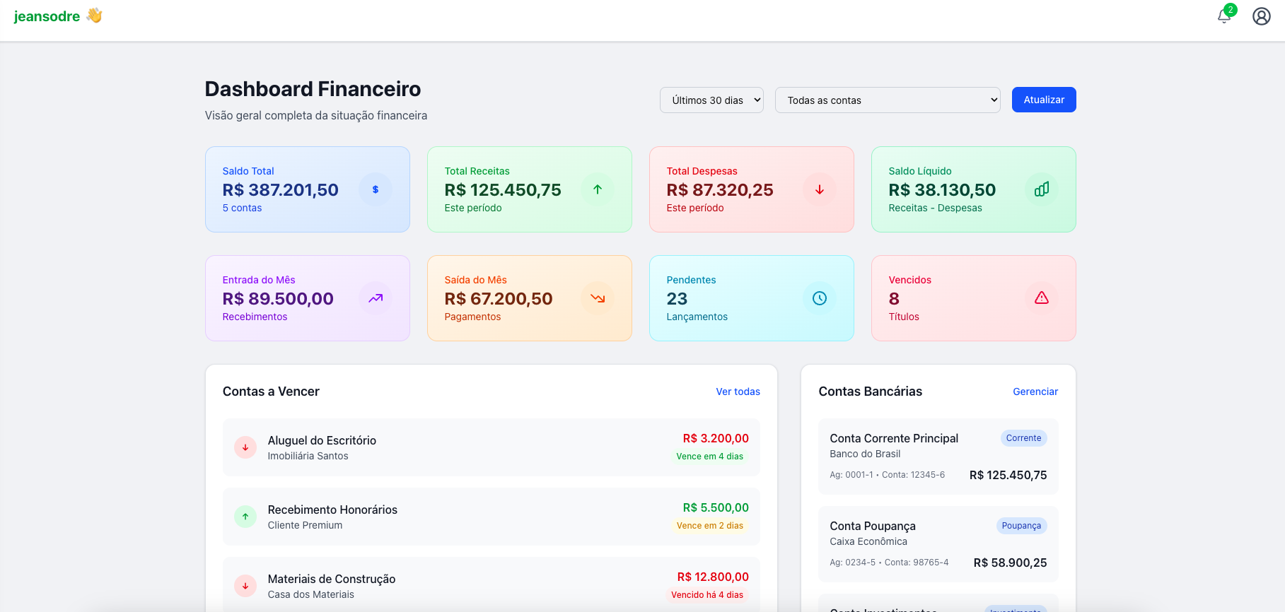Click the trending-up icon in Entrada do Mês
1285x612 pixels.
point(375,298)
